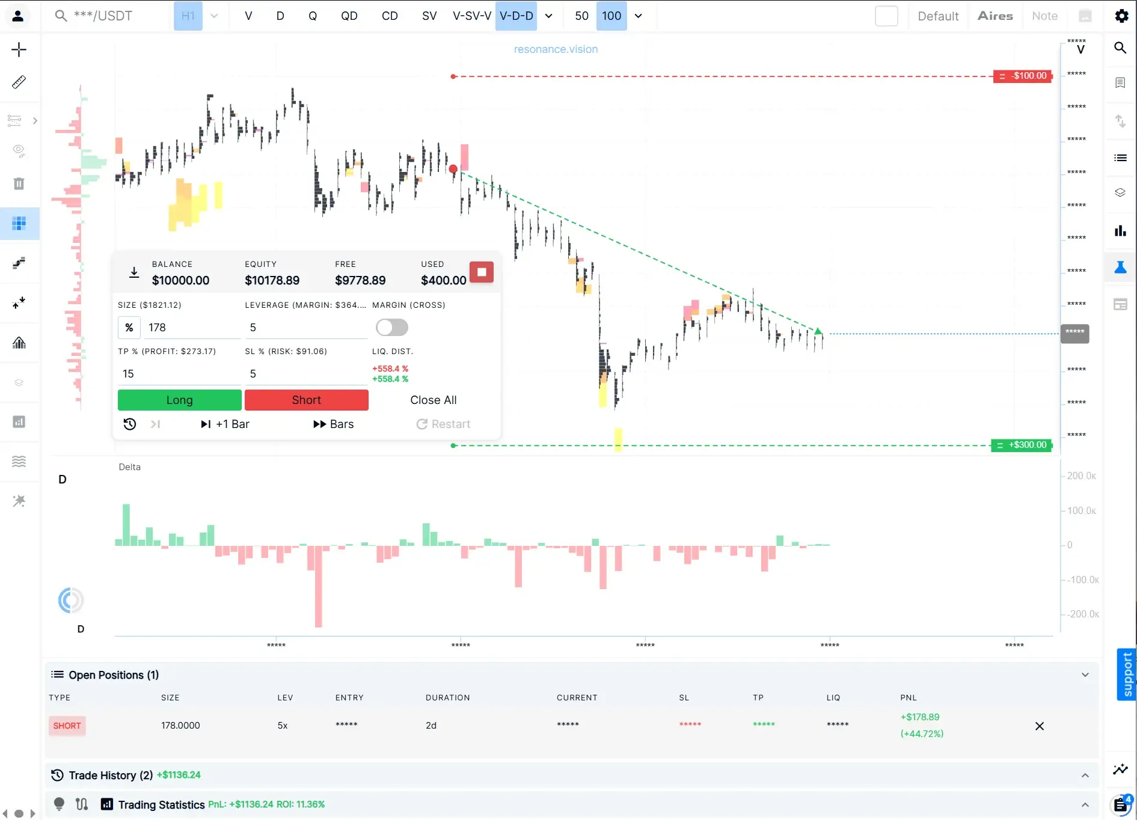
Task: Click the history clock icon in trading panel
Action: coord(130,424)
